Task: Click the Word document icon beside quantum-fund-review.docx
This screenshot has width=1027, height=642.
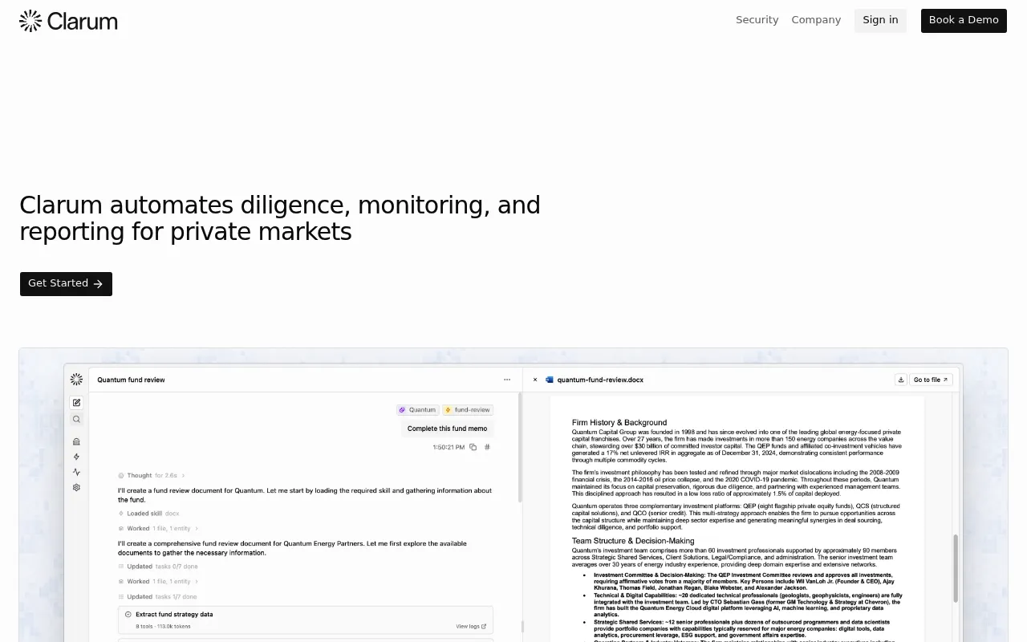Action: pyautogui.click(x=550, y=380)
